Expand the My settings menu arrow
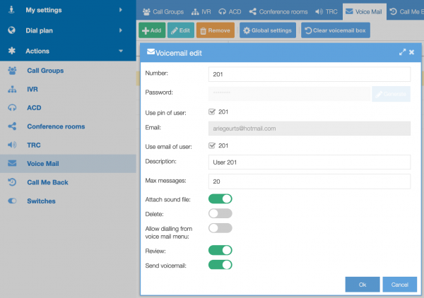This screenshot has height=298, width=424. (121, 10)
